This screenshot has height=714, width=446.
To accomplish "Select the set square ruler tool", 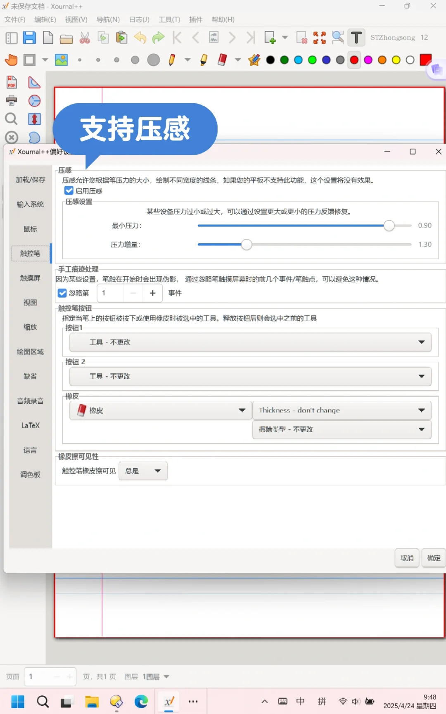I will tap(34, 82).
